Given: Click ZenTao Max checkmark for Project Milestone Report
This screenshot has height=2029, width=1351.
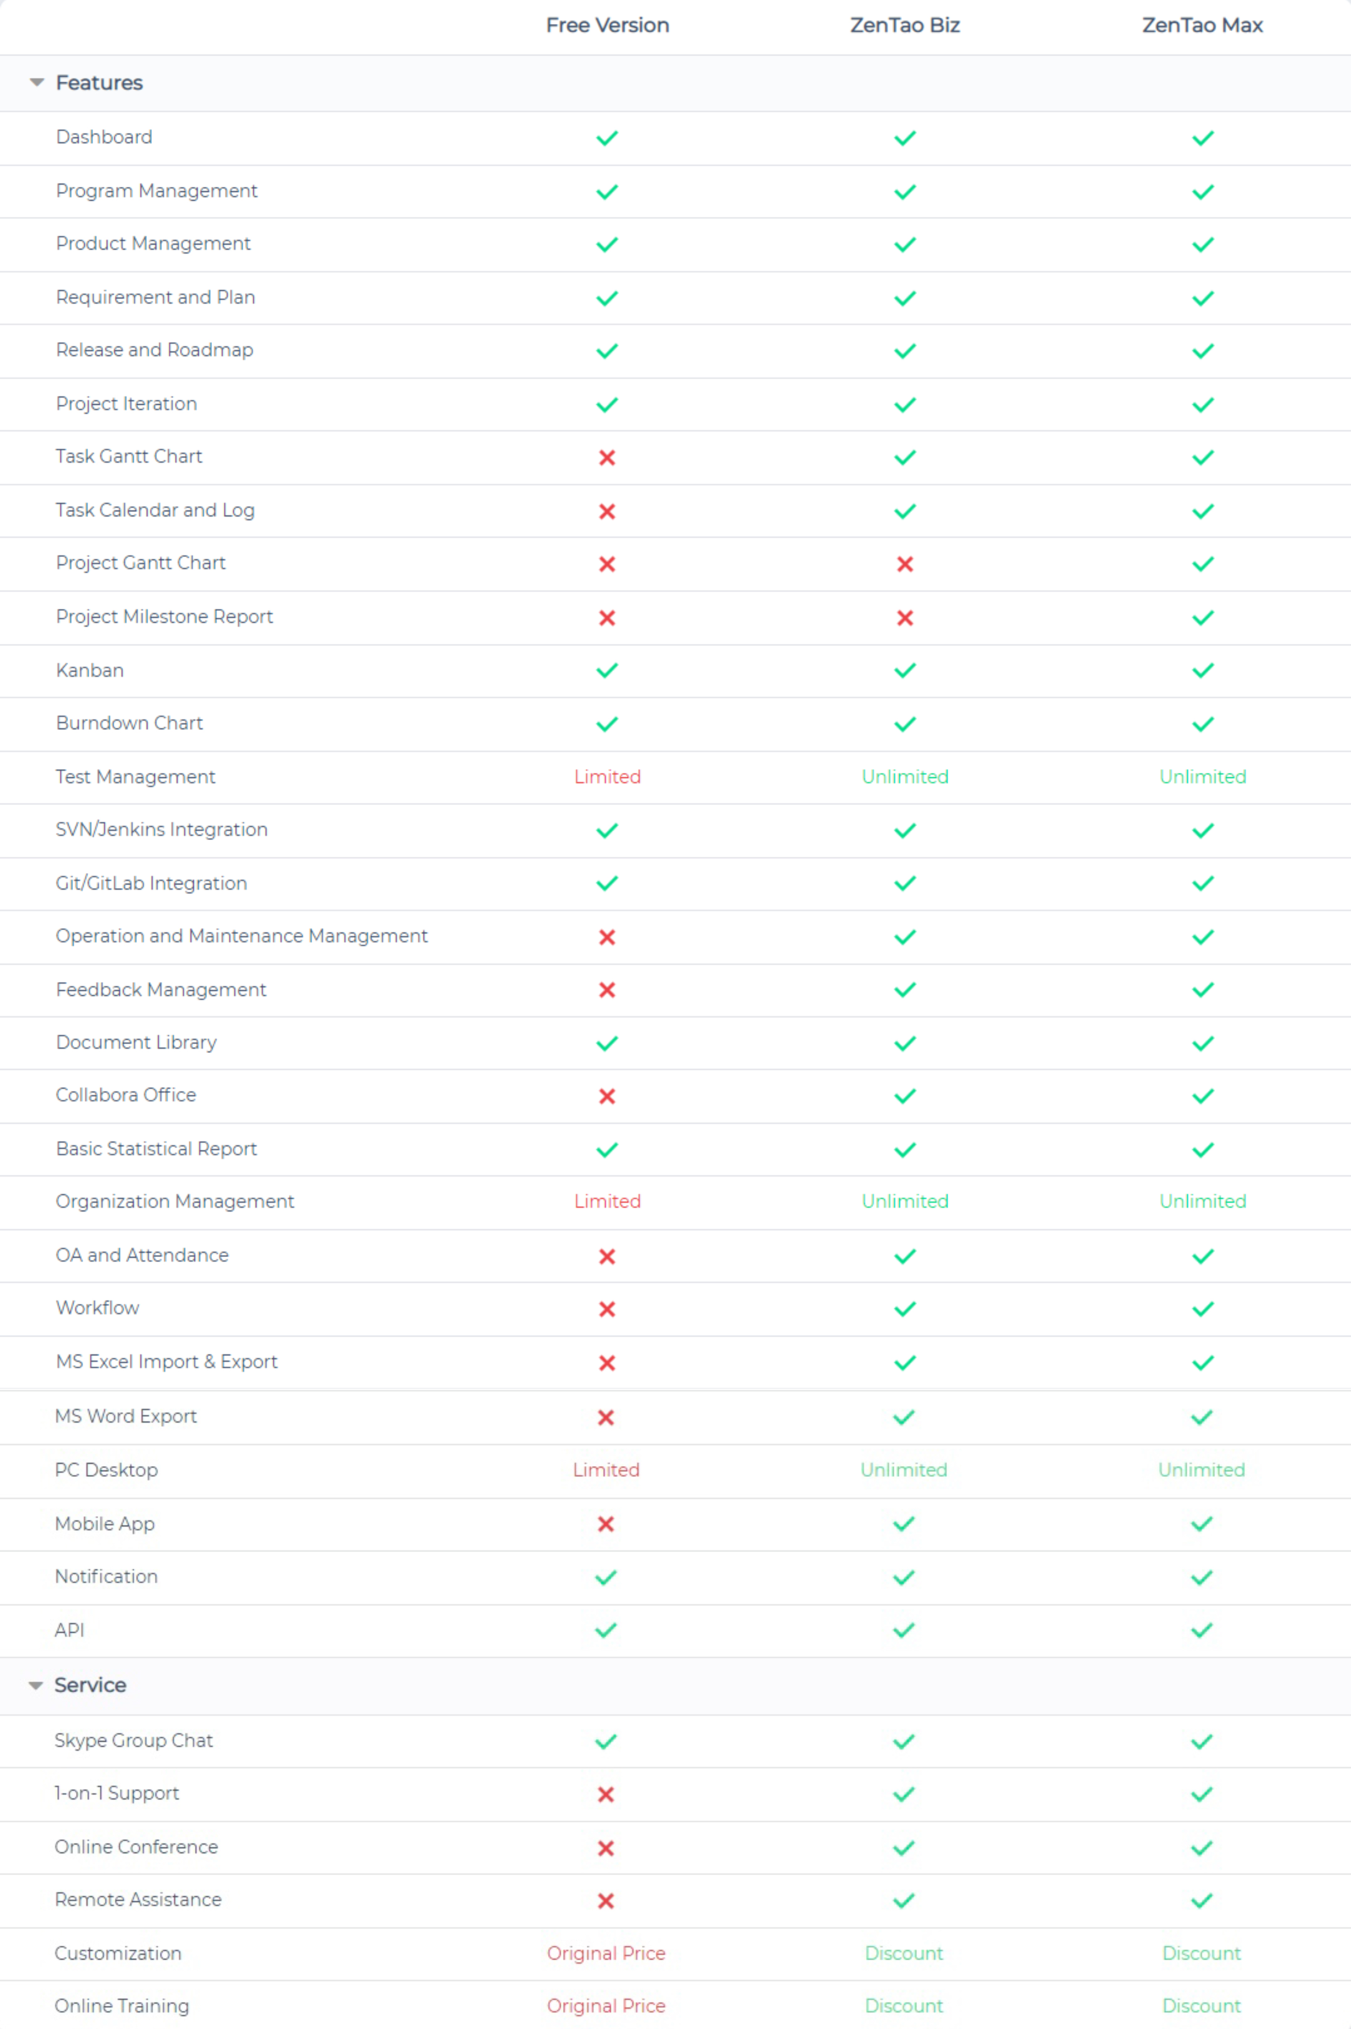Looking at the screenshot, I should click(1202, 618).
